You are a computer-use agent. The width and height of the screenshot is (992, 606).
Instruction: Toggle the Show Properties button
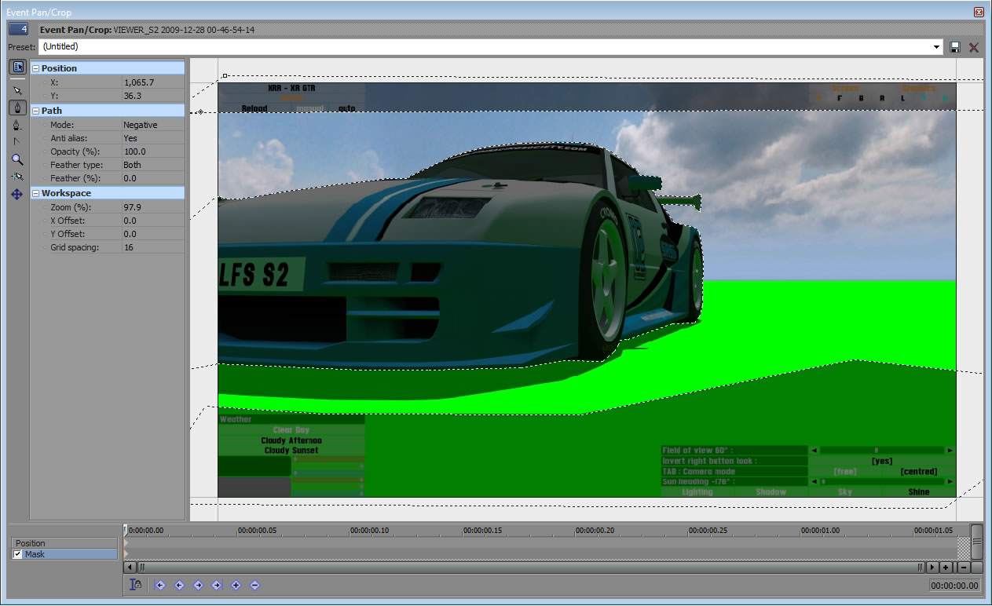pyautogui.click(x=16, y=68)
